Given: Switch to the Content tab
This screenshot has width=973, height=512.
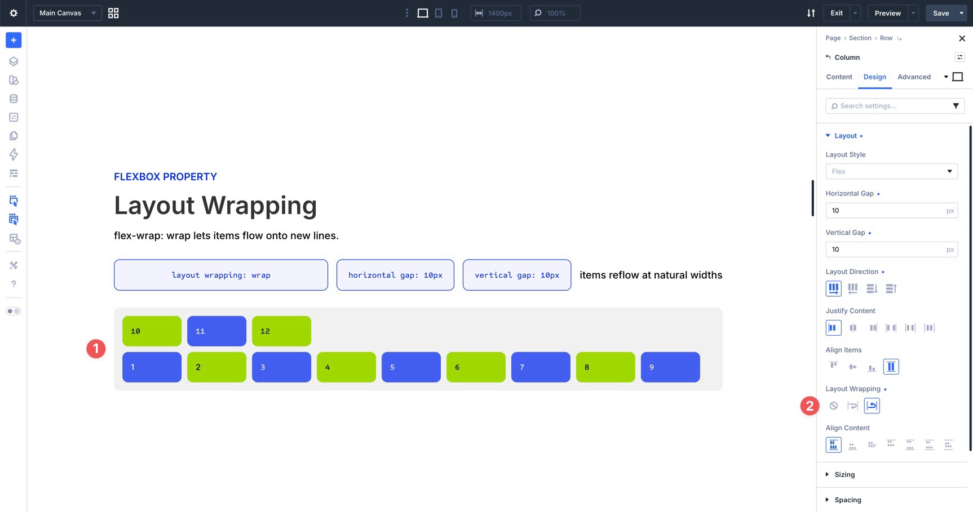Looking at the screenshot, I should [839, 77].
